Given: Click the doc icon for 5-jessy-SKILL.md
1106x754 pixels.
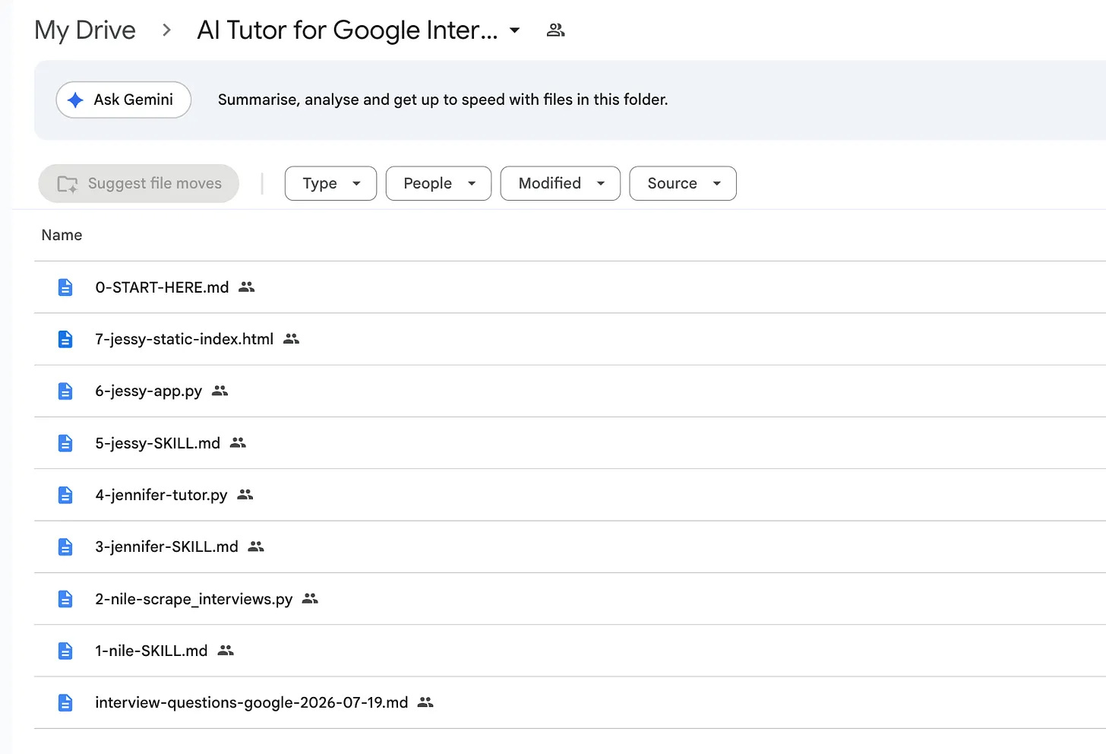Looking at the screenshot, I should tap(65, 443).
